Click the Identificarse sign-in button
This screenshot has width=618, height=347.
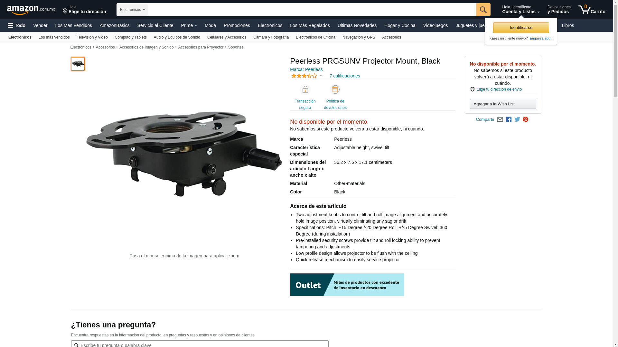pos(521,28)
